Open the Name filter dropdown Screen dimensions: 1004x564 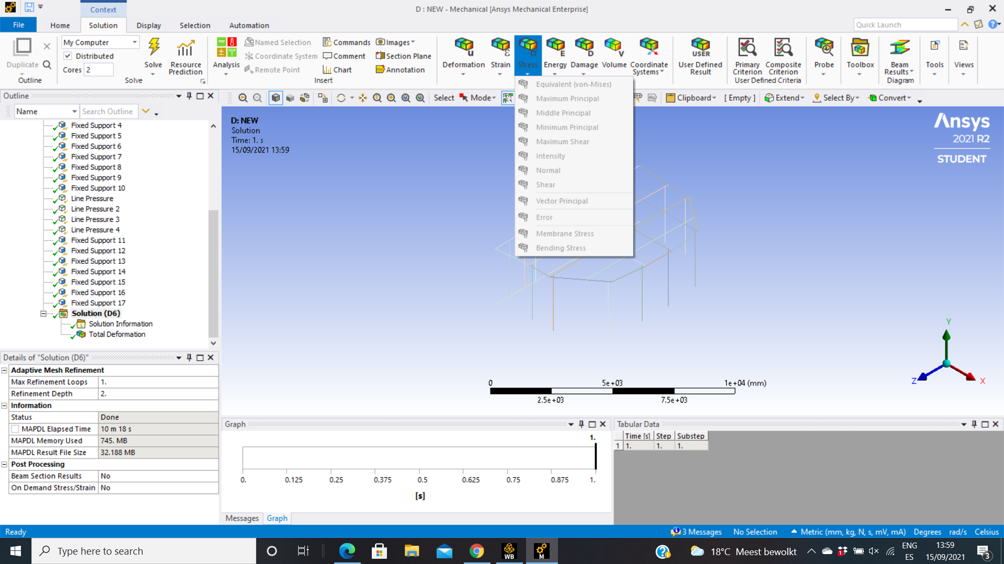[x=74, y=112]
